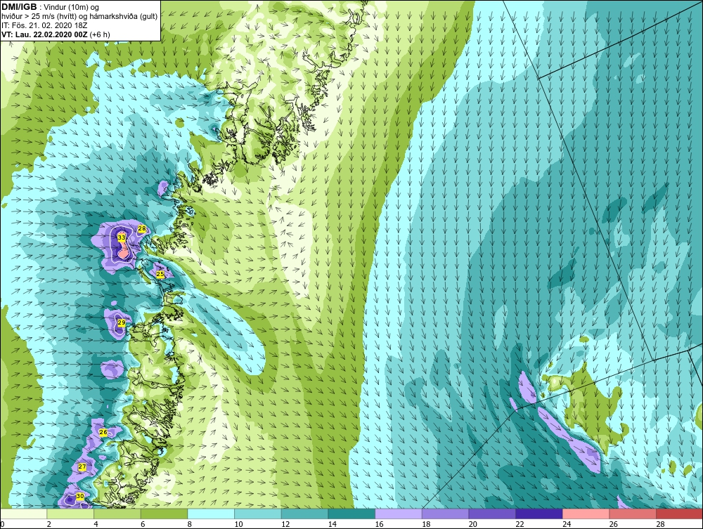Screen dimensions: 703x529
Task: Click the pale cyan 8–10 m/s legend swatch
Action: pos(211,514)
